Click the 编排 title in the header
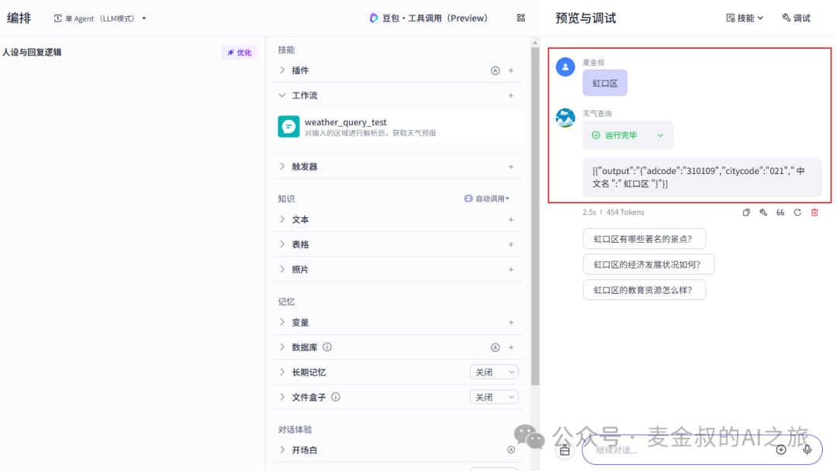The width and height of the screenshot is (836, 471). 19,18
